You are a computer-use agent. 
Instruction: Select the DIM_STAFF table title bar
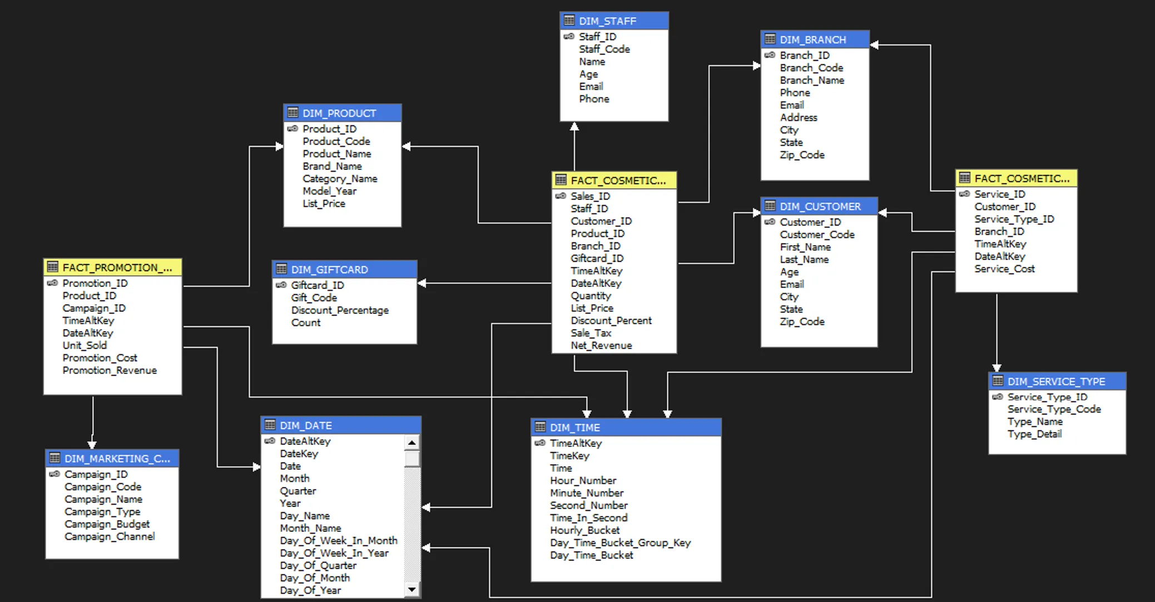tap(614, 21)
